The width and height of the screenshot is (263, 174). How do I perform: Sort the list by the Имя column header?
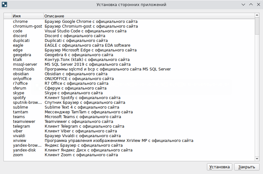pyautogui.click(x=27, y=16)
